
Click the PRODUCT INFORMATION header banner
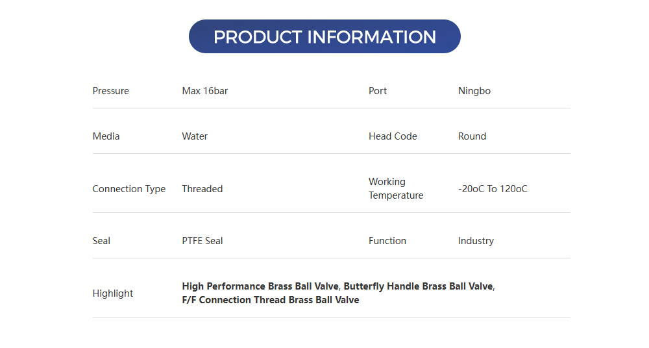(x=324, y=36)
